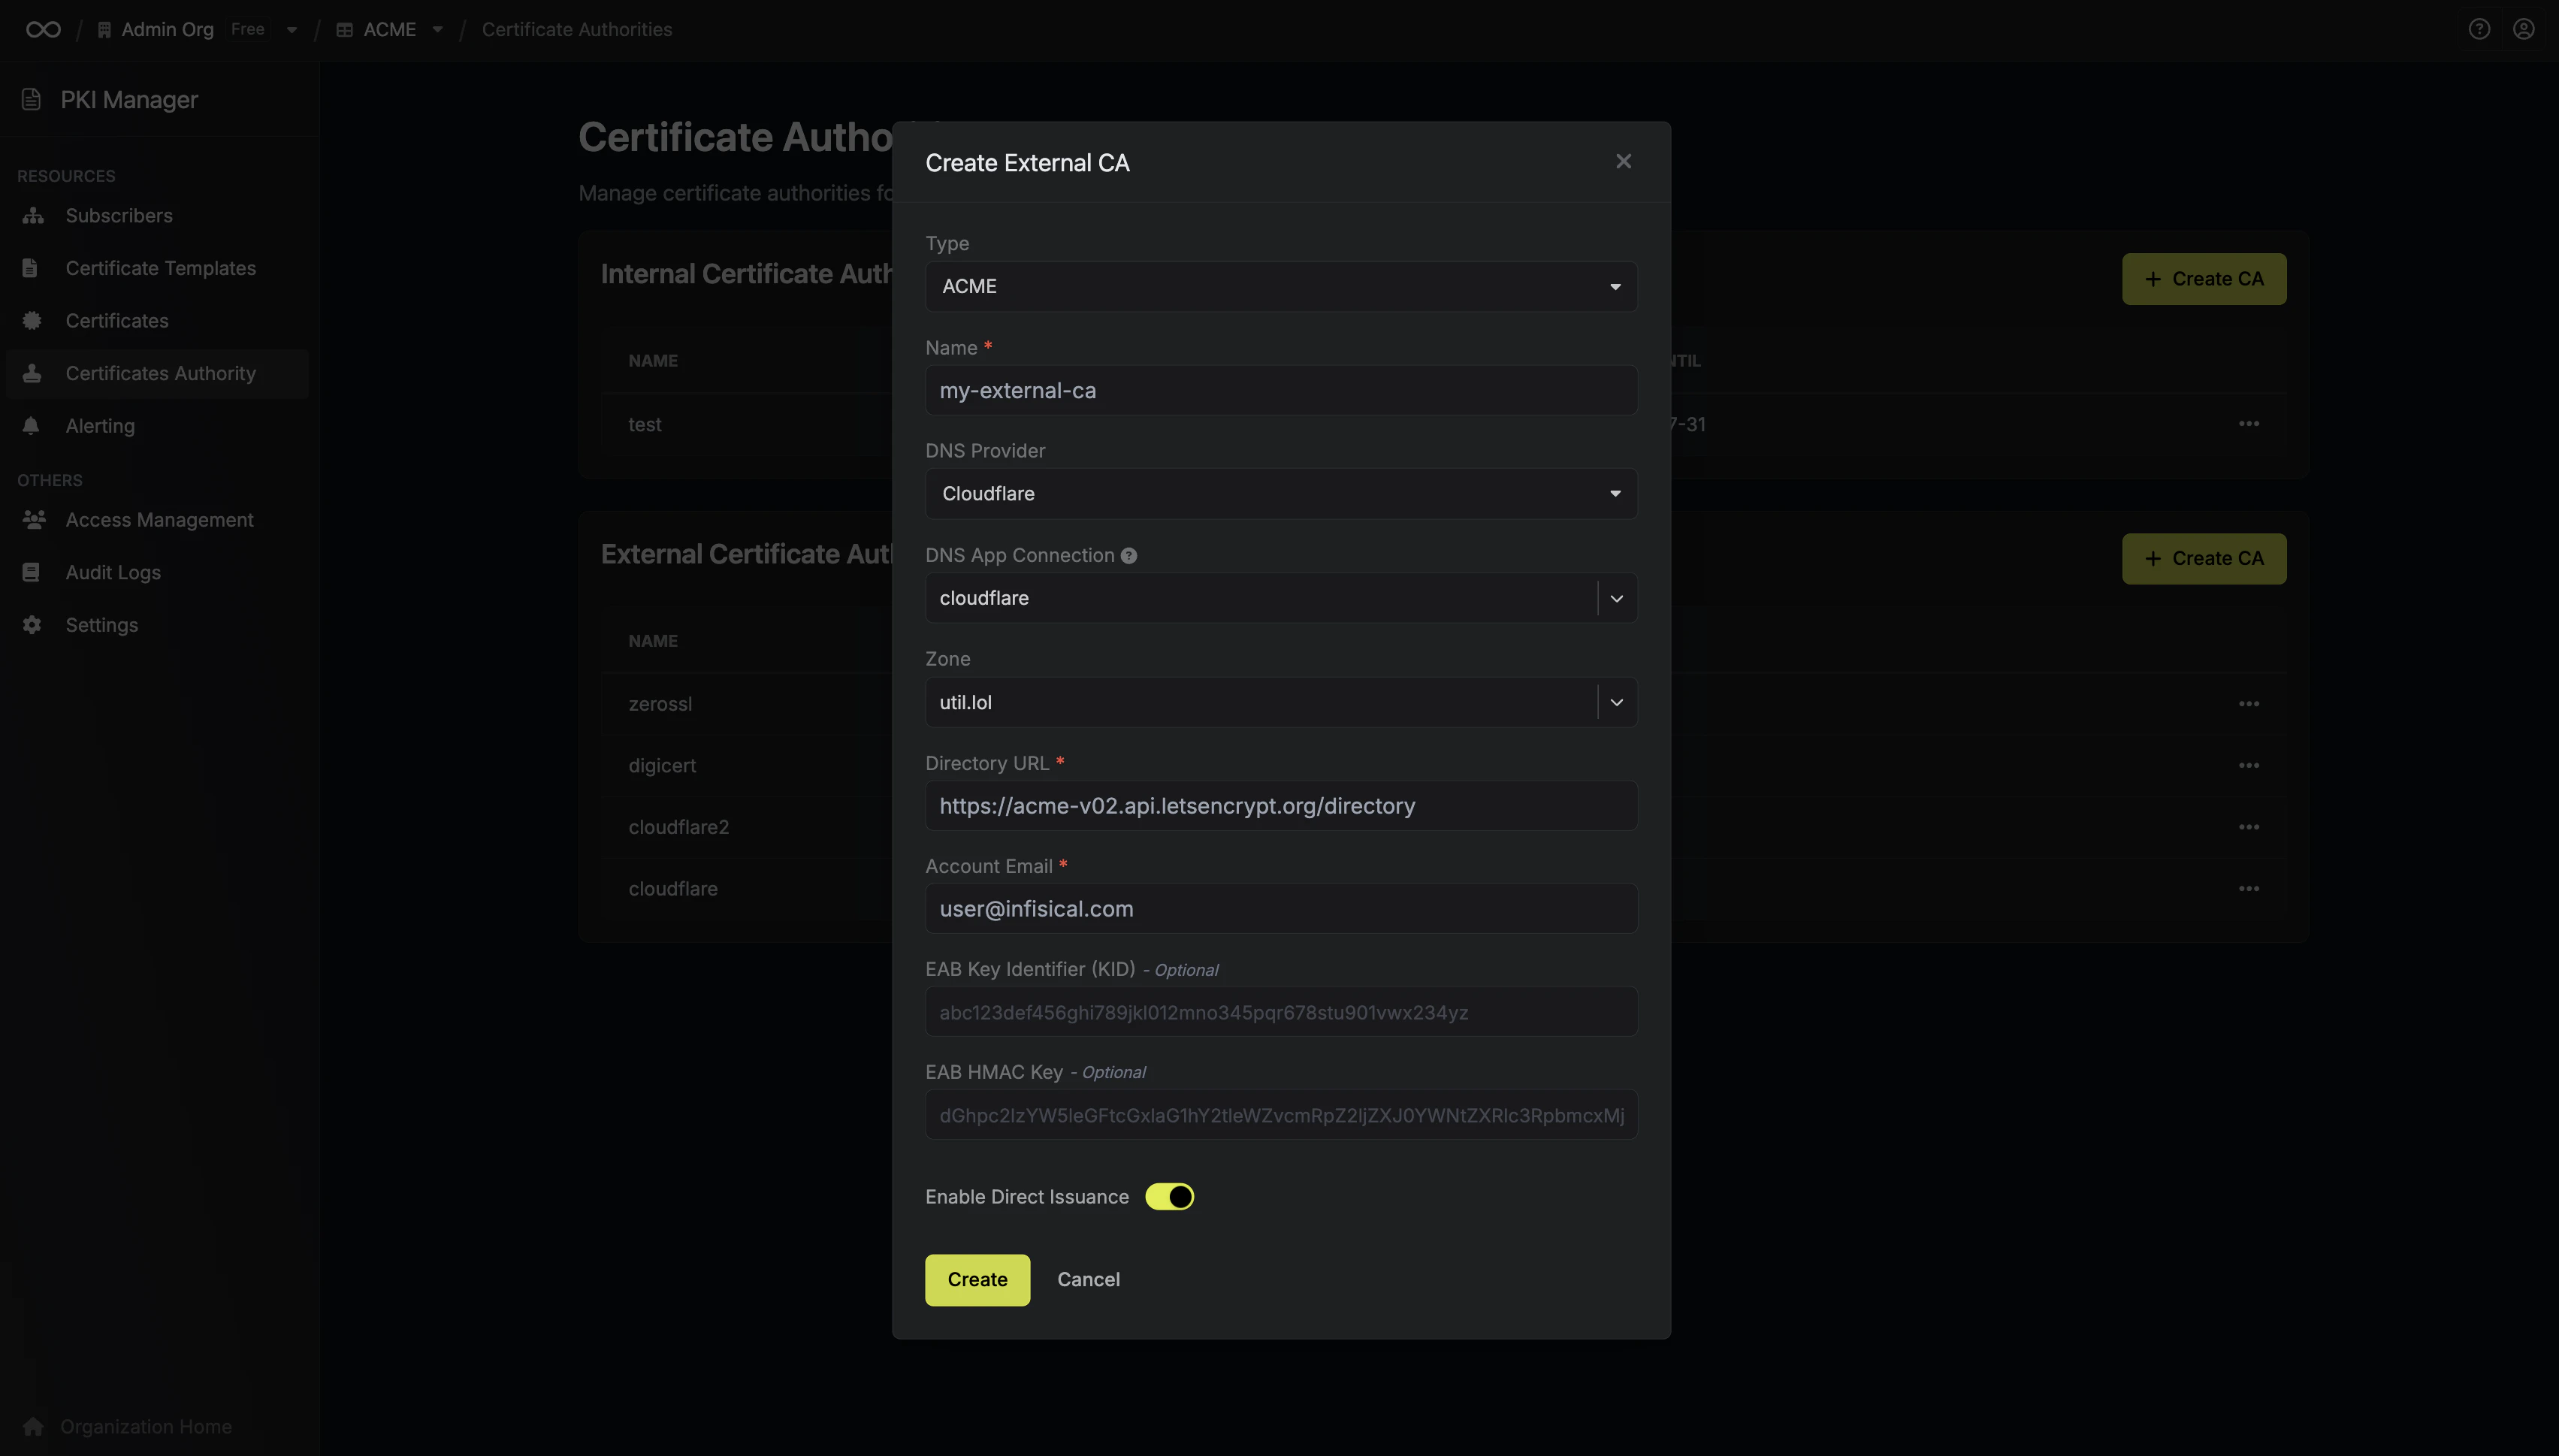The width and height of the screenshot is (2559, 1456).
Task: Click the Name field with my-external-ca
Action: click(1281, 390)
